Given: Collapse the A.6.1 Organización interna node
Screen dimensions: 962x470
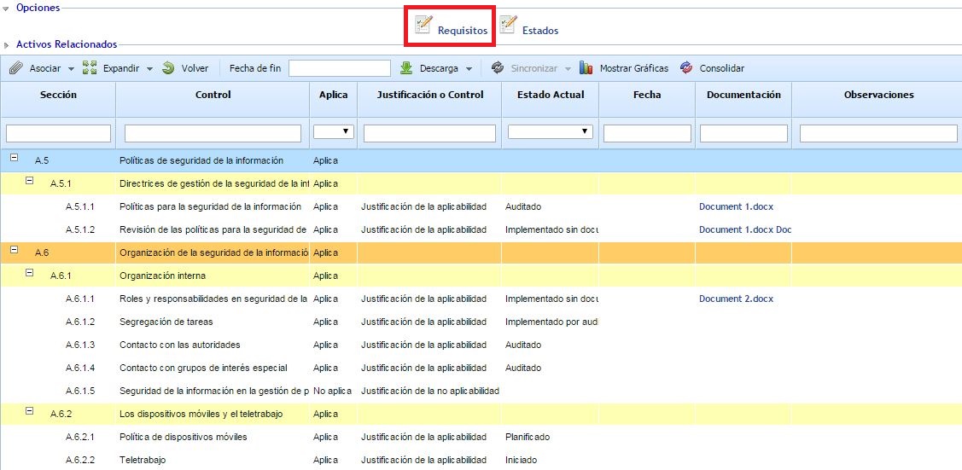Looking at the screenshot, I should click(30, 274).
